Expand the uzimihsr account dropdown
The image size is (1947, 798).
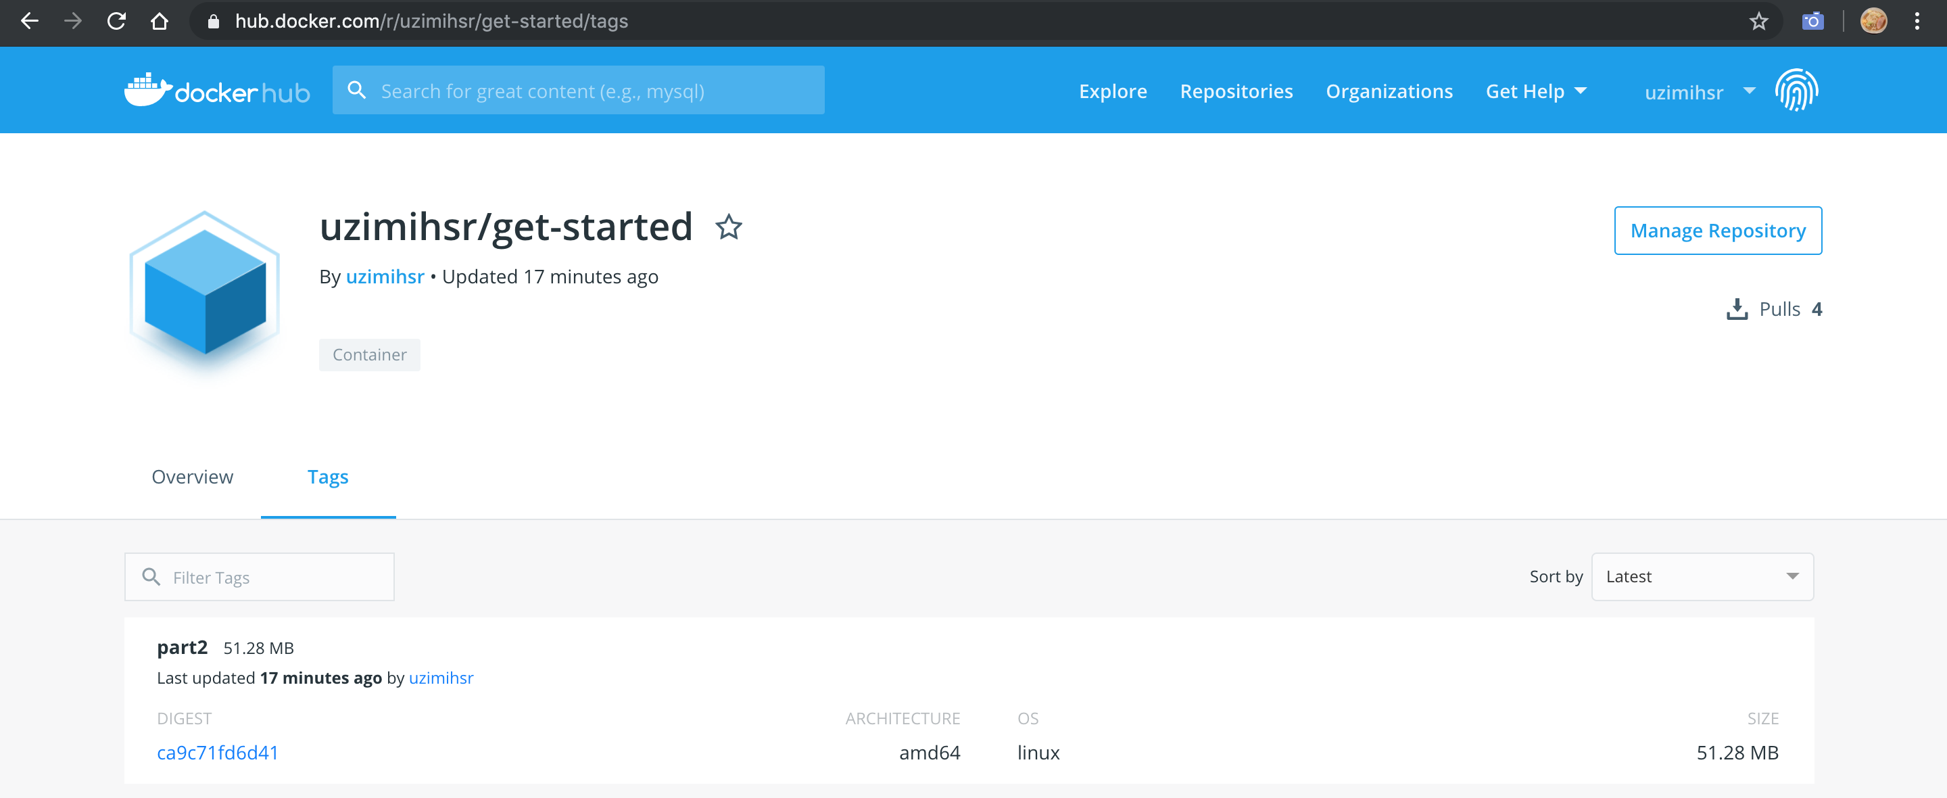[x=1700, y=91]
